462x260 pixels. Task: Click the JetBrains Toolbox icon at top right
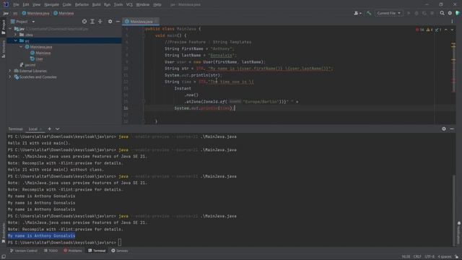coord(458,13)
